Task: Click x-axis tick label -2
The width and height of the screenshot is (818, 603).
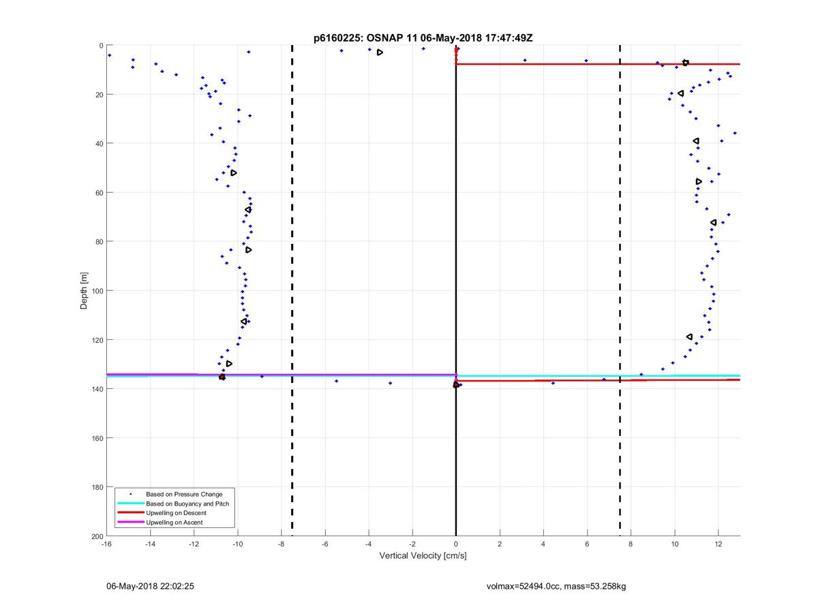Action: 412,544
